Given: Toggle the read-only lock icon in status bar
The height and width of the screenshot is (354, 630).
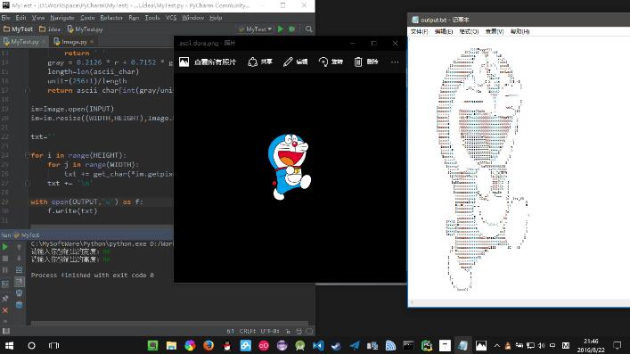Looking at the screenshot, I should tap(288, 331).
